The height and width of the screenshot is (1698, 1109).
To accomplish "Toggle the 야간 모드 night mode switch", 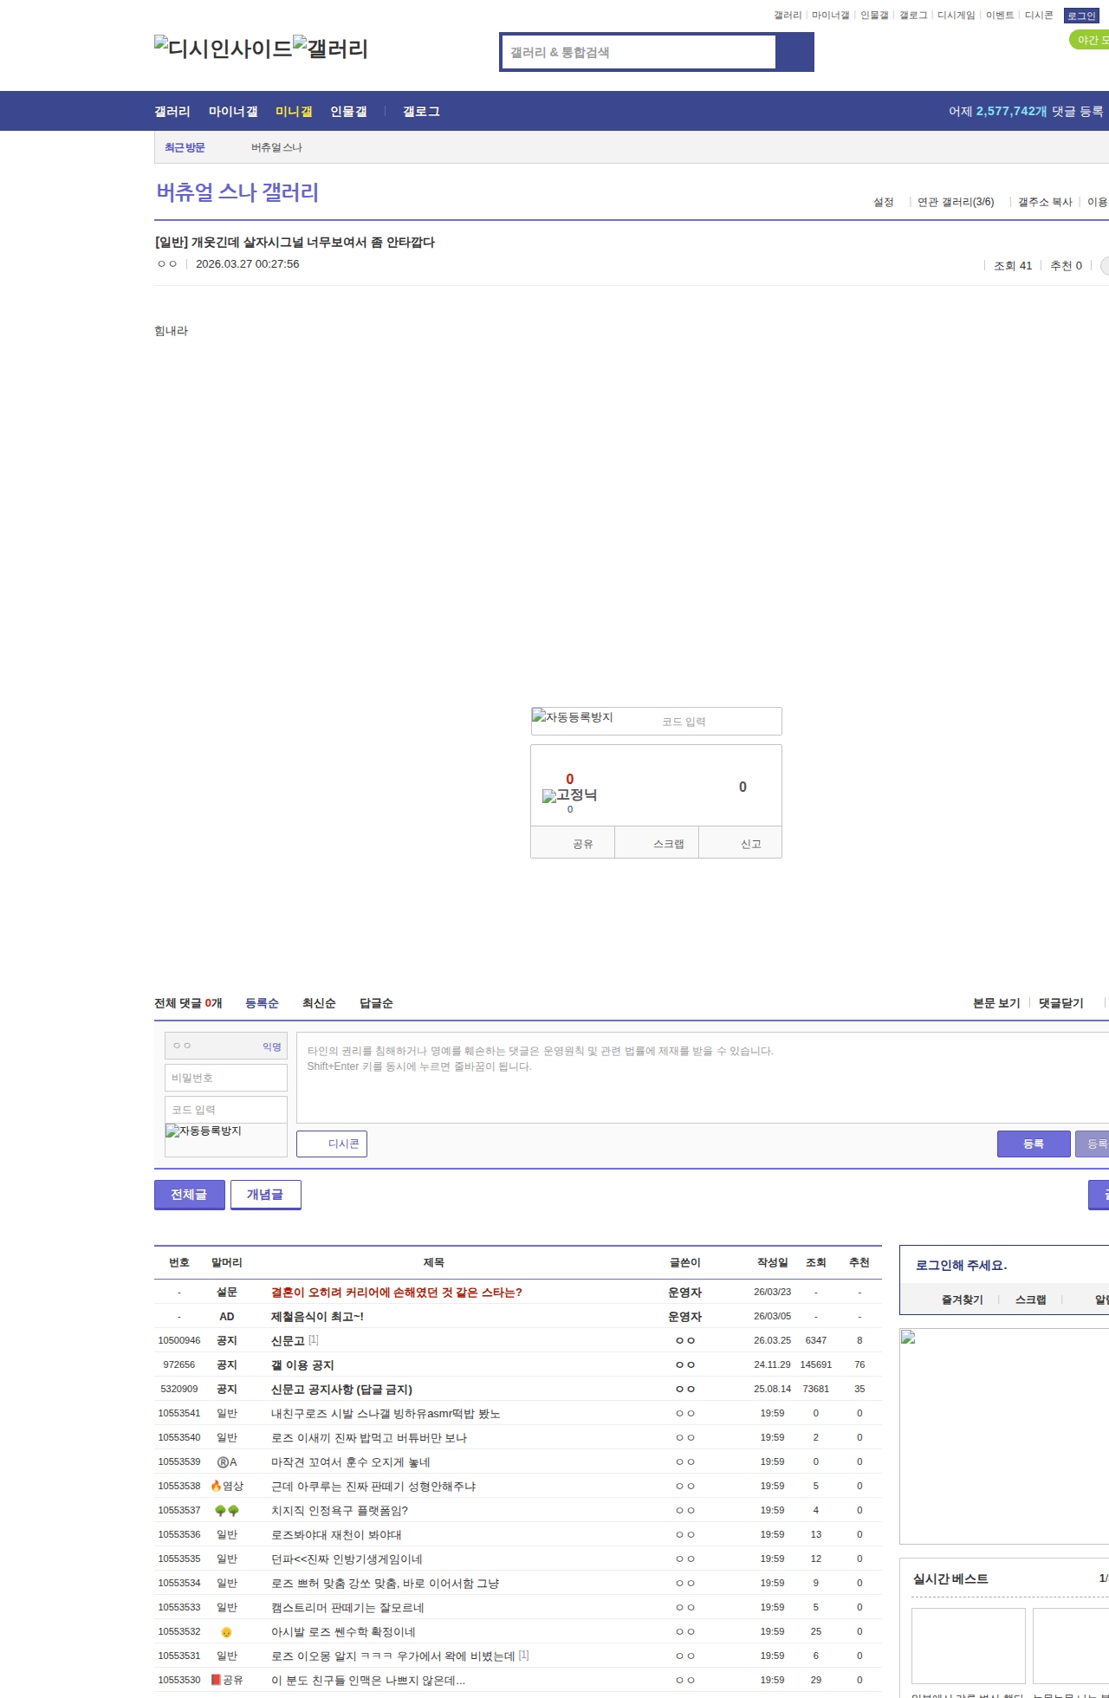I will 1090,40.
